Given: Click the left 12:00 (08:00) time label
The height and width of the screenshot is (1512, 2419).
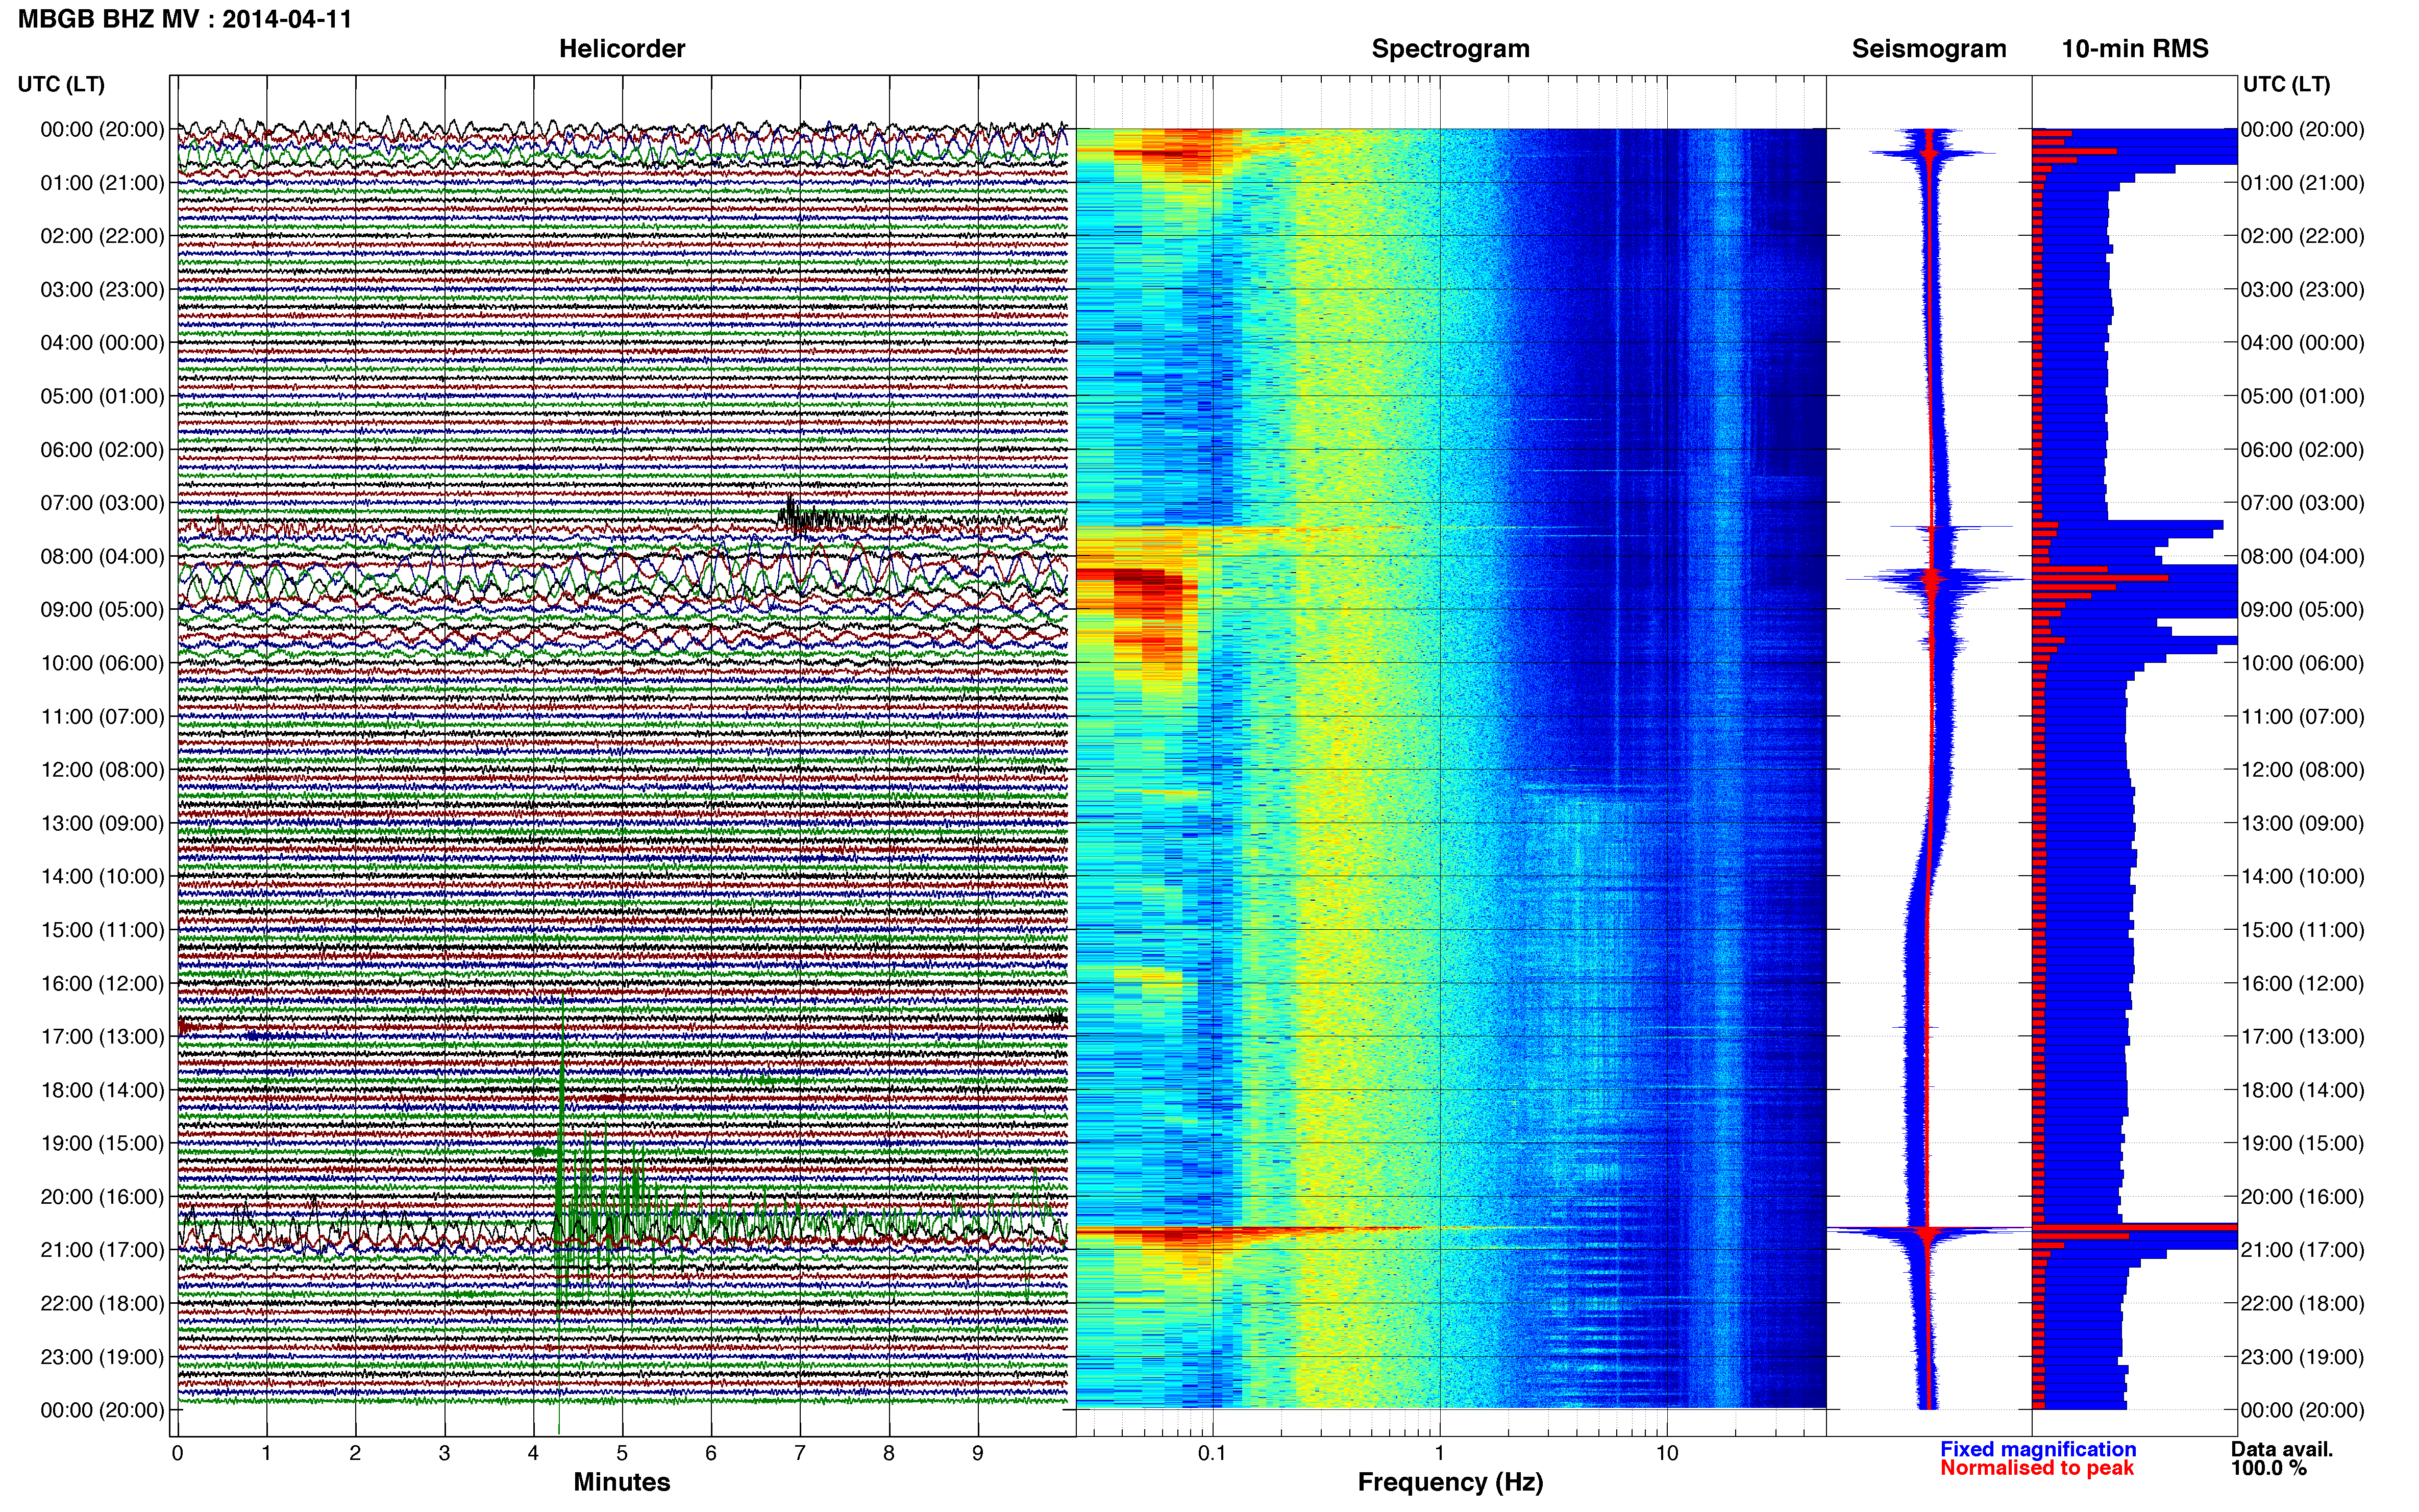Looking at the screenshot, I should pos(102,769).
